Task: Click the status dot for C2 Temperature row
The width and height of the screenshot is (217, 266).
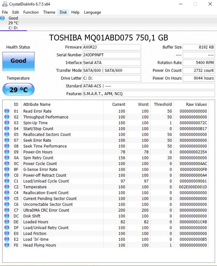Action: tap(7, 187)
